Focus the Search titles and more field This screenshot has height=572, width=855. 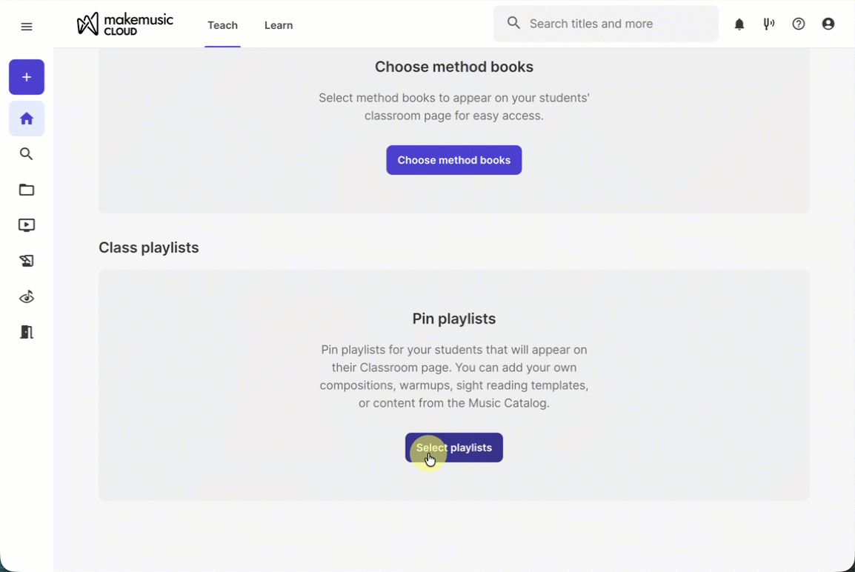click(606, 24)
